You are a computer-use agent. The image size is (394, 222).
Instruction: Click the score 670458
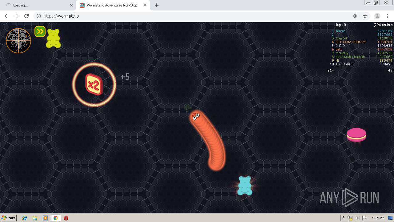pyautogui.click(x=386, y=64)
